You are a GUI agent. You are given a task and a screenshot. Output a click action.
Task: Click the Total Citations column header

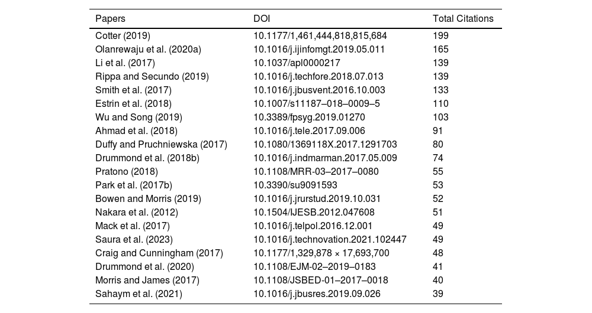tap(463, 18)
